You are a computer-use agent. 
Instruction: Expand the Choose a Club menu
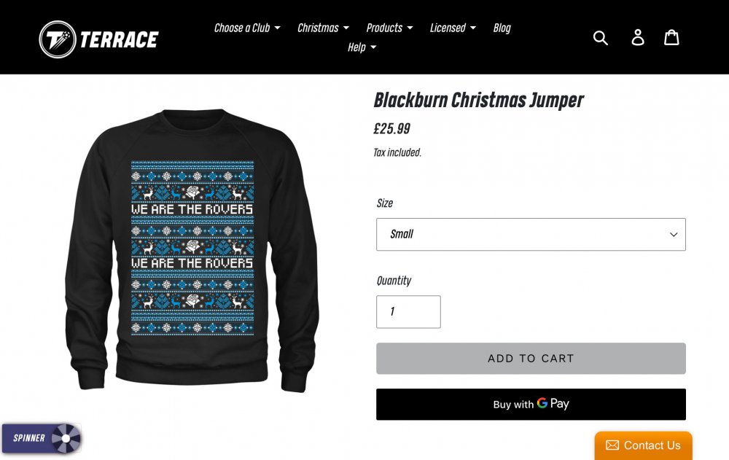(247, 28)
